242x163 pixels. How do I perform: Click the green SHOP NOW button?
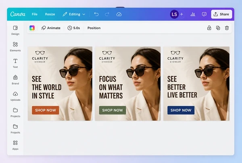pos(113,110)
